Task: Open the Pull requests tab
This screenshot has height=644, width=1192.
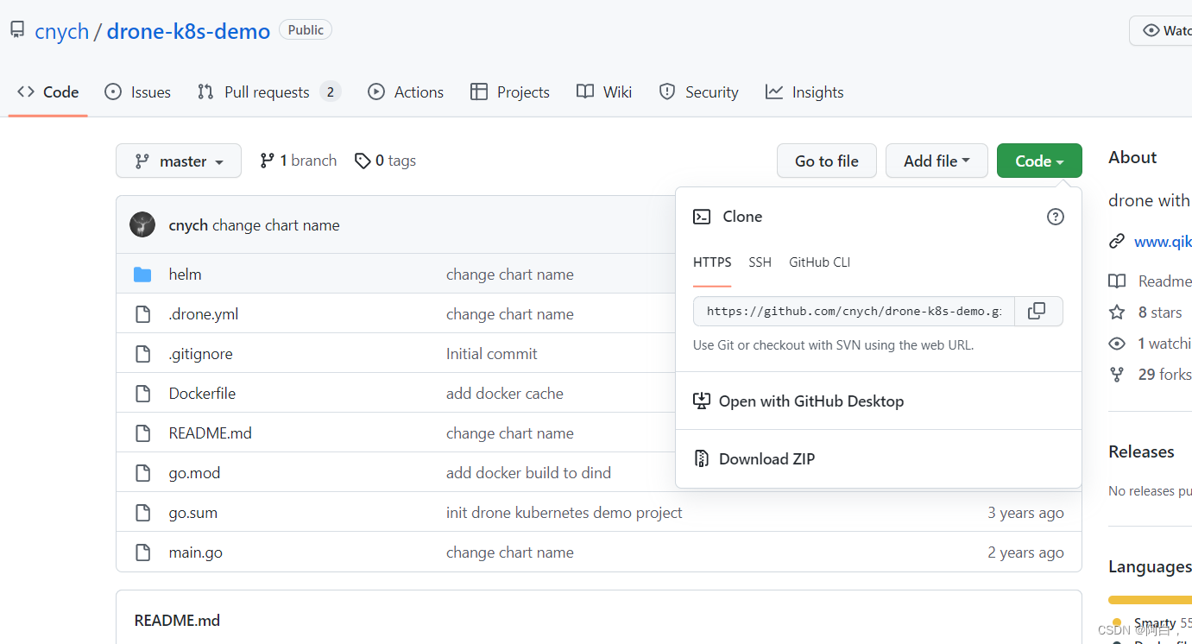Action: pos(269,92)
